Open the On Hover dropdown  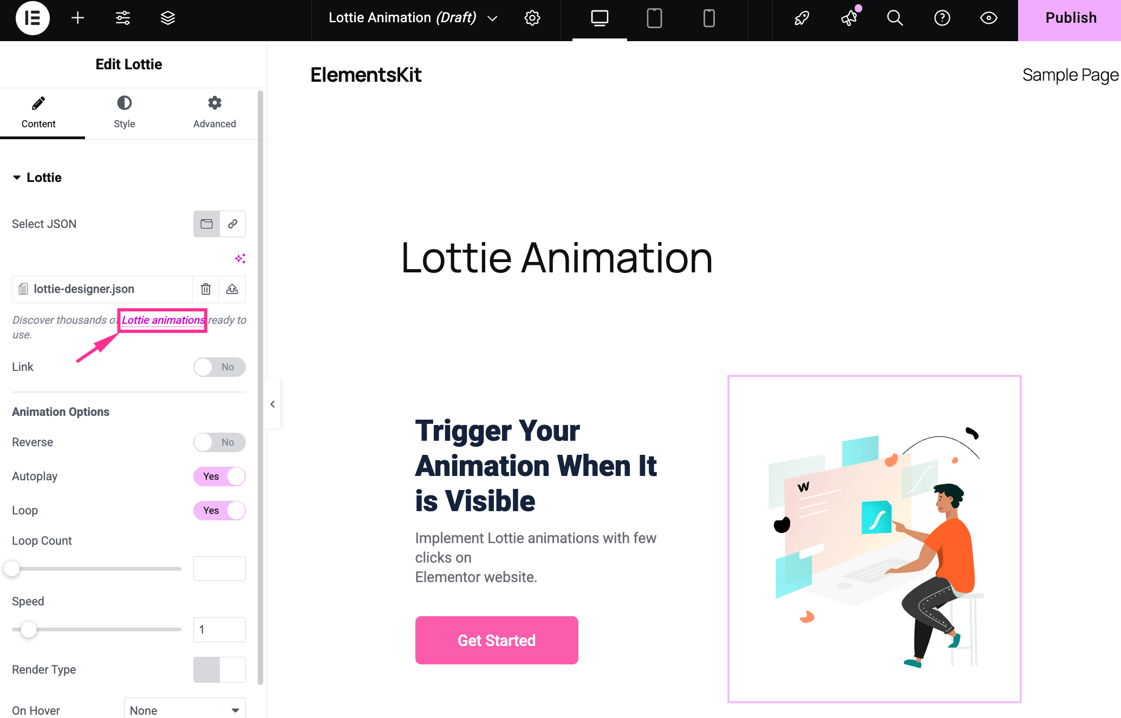coord(184,709)
